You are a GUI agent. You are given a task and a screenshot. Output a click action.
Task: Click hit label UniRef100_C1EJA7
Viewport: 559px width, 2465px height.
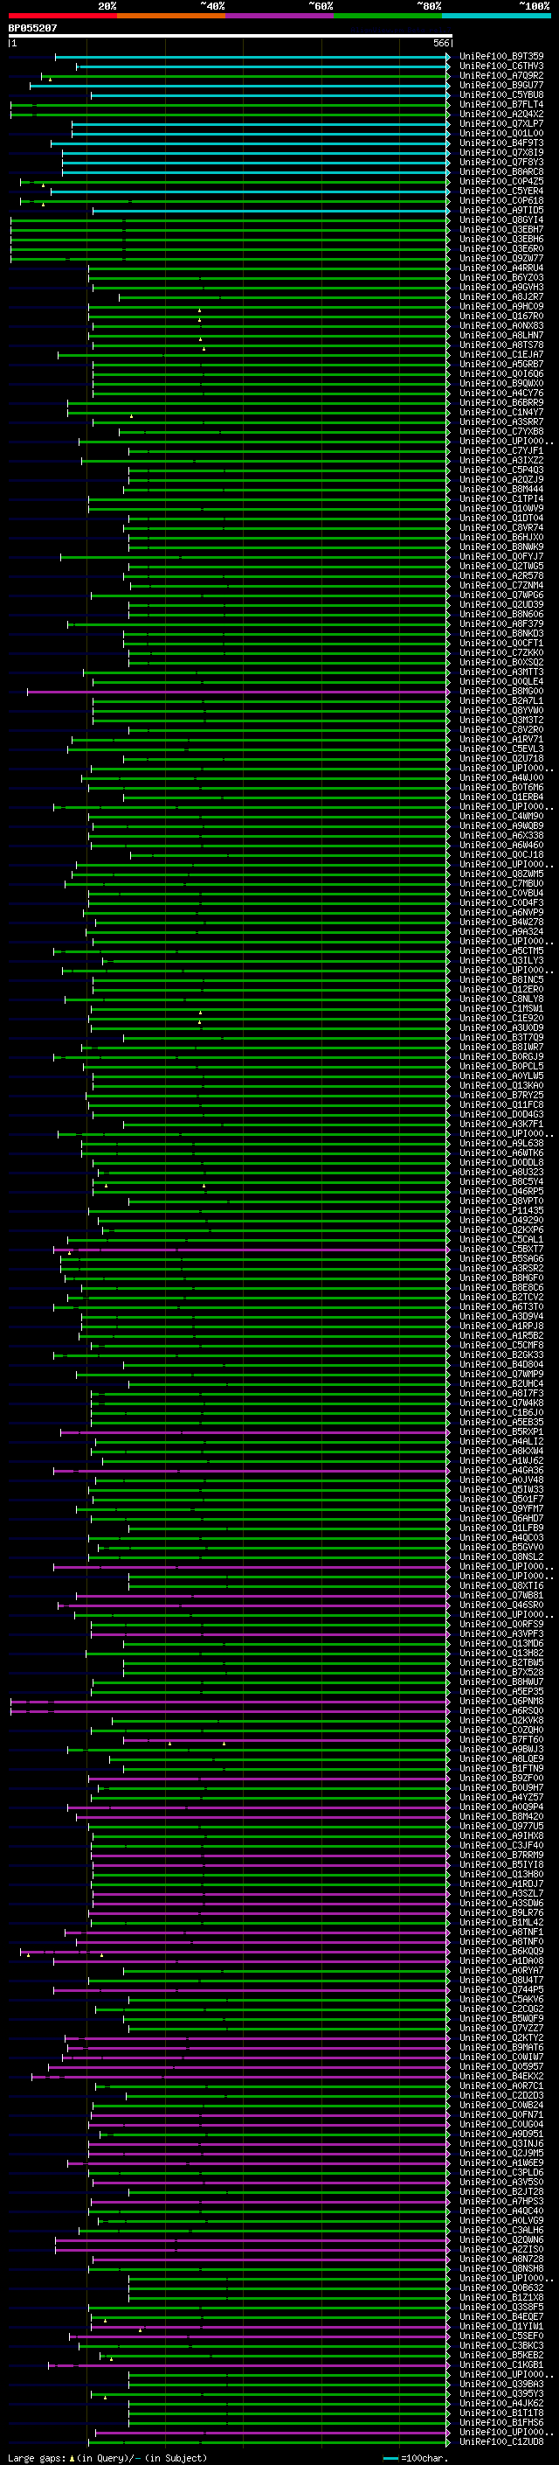[x=501, y=355]
